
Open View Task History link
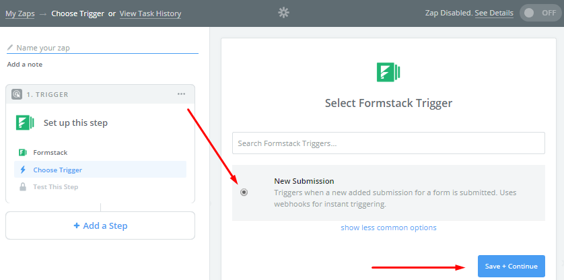(x=150, y=13)
